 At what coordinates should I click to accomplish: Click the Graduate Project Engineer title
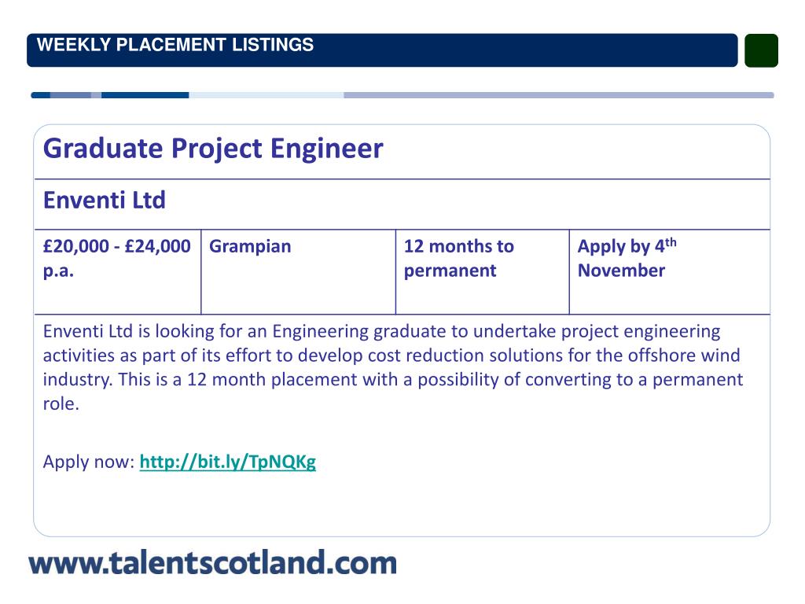tap(213, 149)
